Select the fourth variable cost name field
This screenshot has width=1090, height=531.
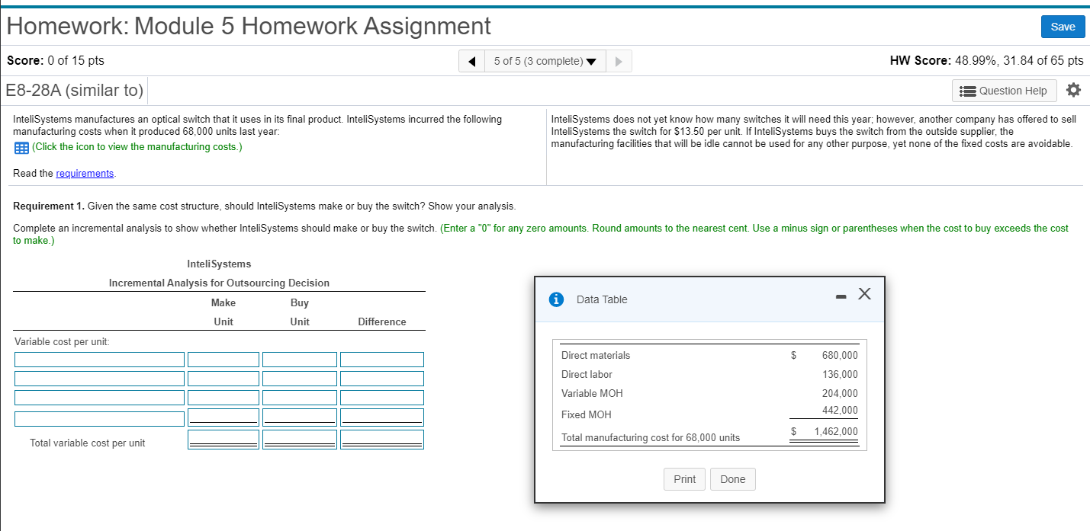click(x=99, y=418)
